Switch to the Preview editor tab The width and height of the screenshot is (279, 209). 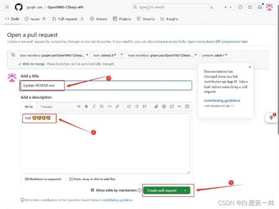[46, 107]
